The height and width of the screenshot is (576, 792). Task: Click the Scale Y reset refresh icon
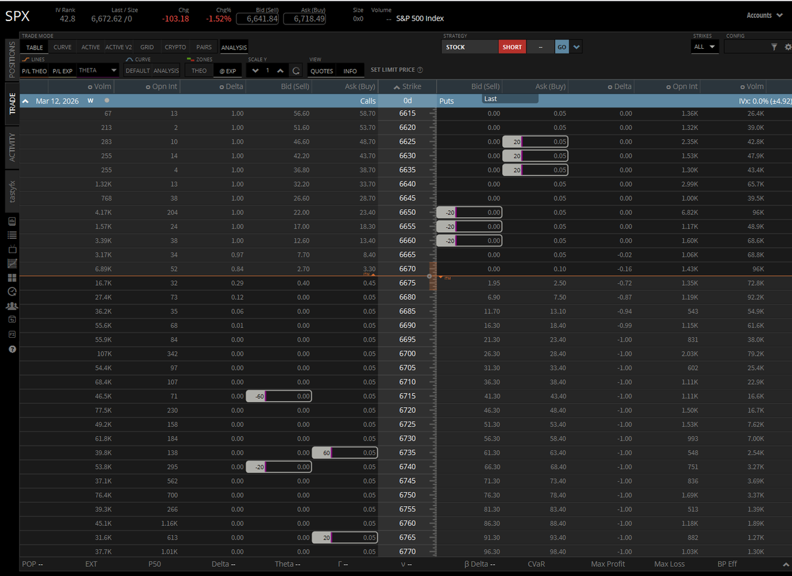pos(296,71)
